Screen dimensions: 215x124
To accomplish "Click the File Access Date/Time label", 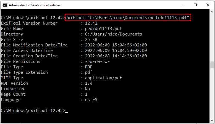I will pos(27,51).
